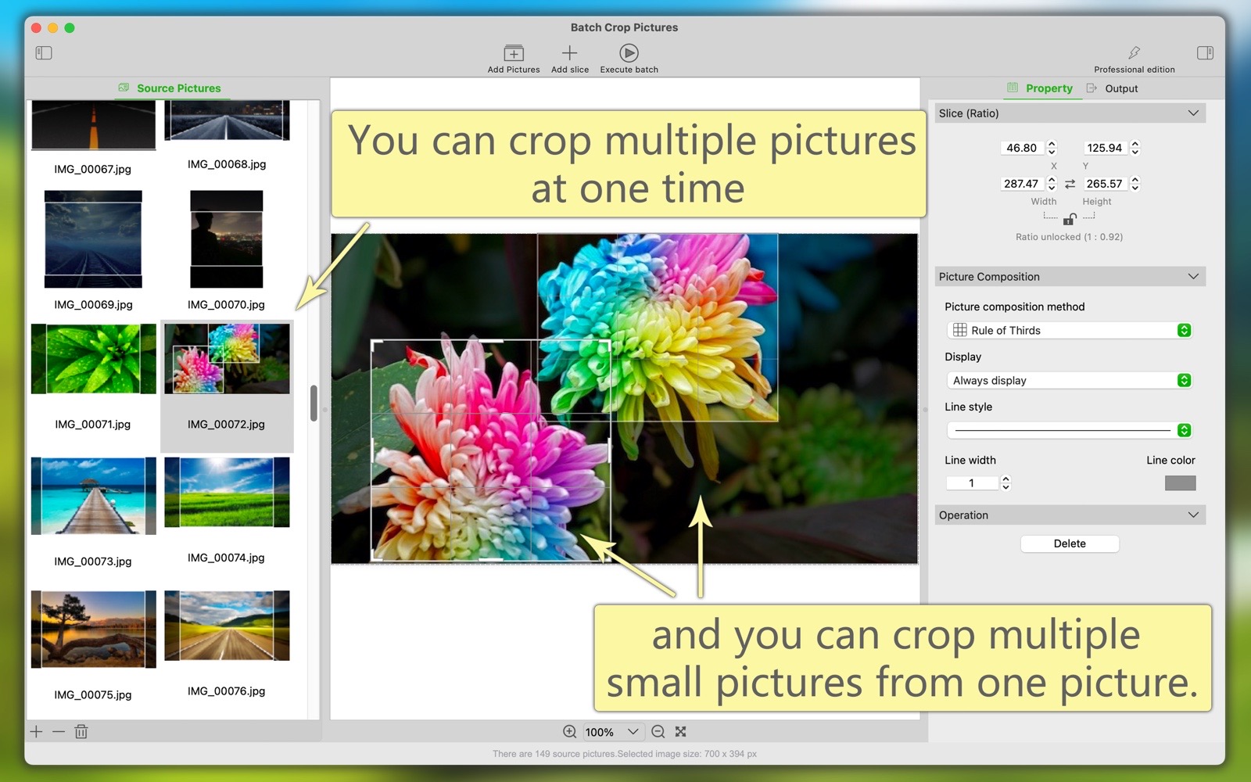Click the zoom out magnifier icon

[x=658, y=732]
